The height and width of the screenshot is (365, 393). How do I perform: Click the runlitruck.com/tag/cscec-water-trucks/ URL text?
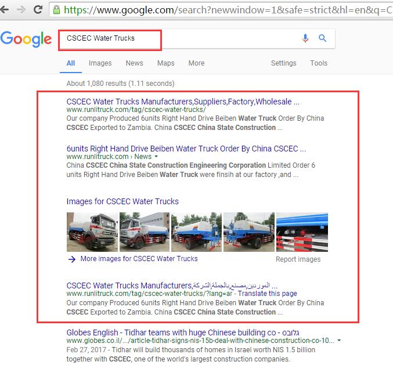[x=136, y=110]
